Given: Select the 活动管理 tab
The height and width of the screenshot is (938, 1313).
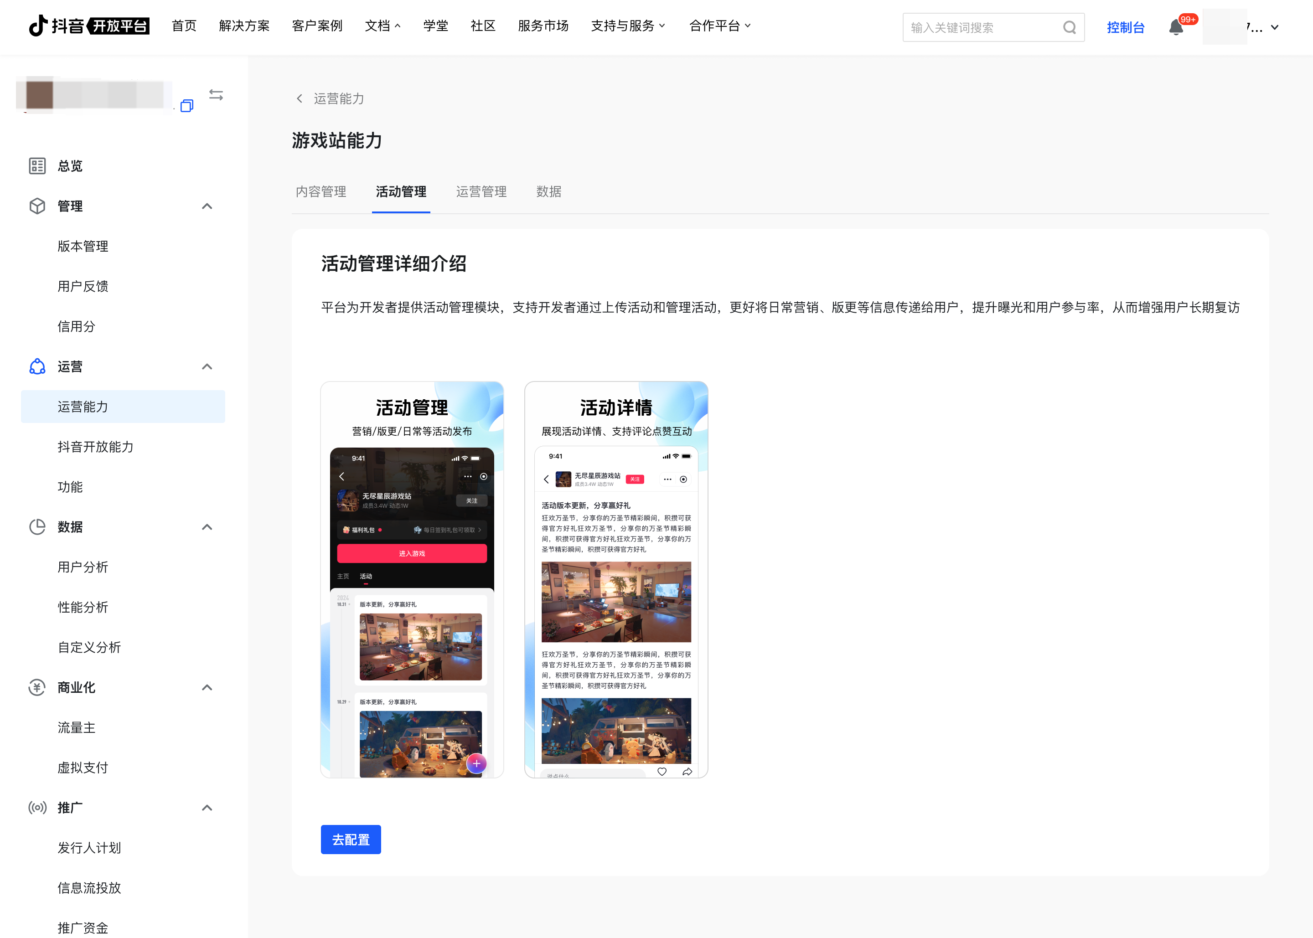Looking at the screenshot, I should (x=401, y=192).
